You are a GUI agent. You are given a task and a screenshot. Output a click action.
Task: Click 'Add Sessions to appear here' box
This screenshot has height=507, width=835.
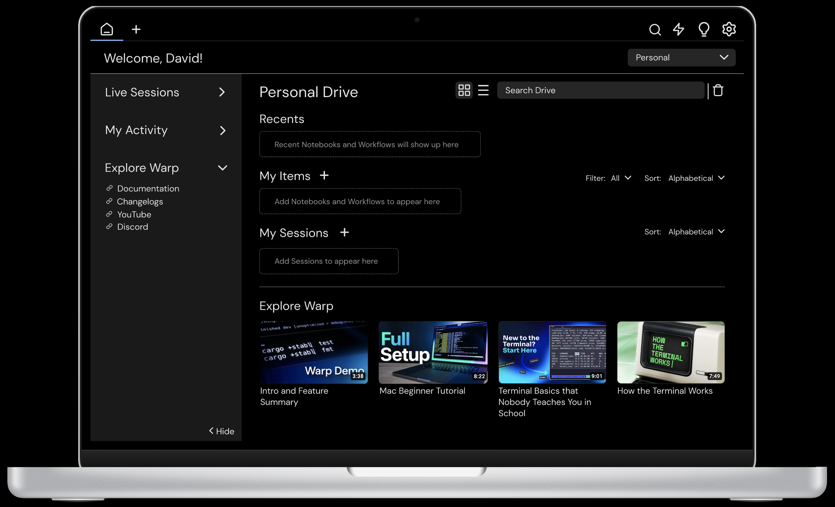pyautogui.click(x=329, y=261)
